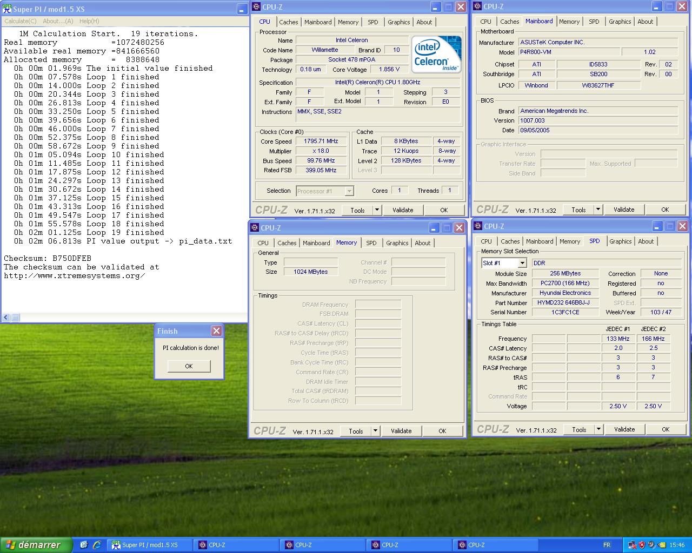Click title icon of CPU-Z SPD window
692x553 pixels.
pos(478,226)
